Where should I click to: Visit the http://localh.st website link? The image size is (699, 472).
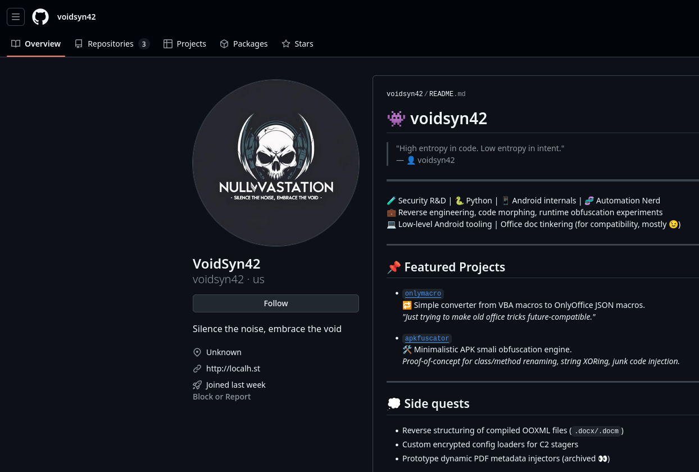[233, 369]
